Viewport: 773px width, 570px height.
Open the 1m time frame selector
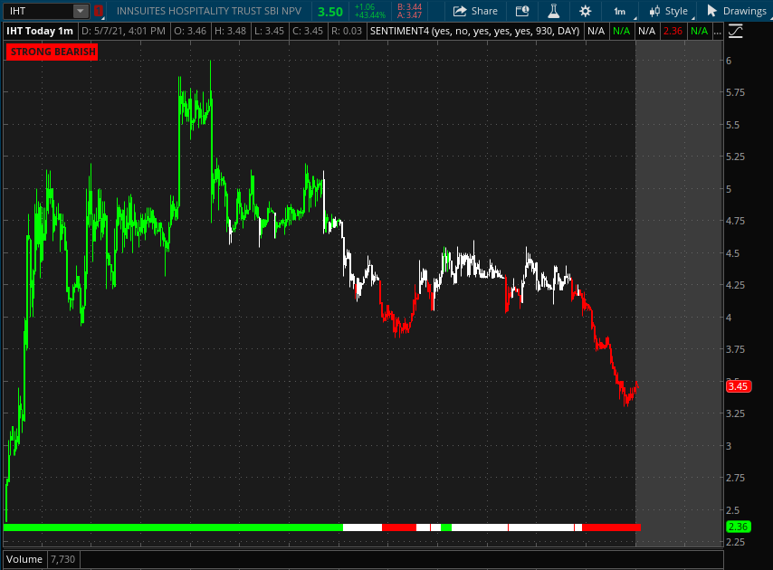[x=620, y=11]
